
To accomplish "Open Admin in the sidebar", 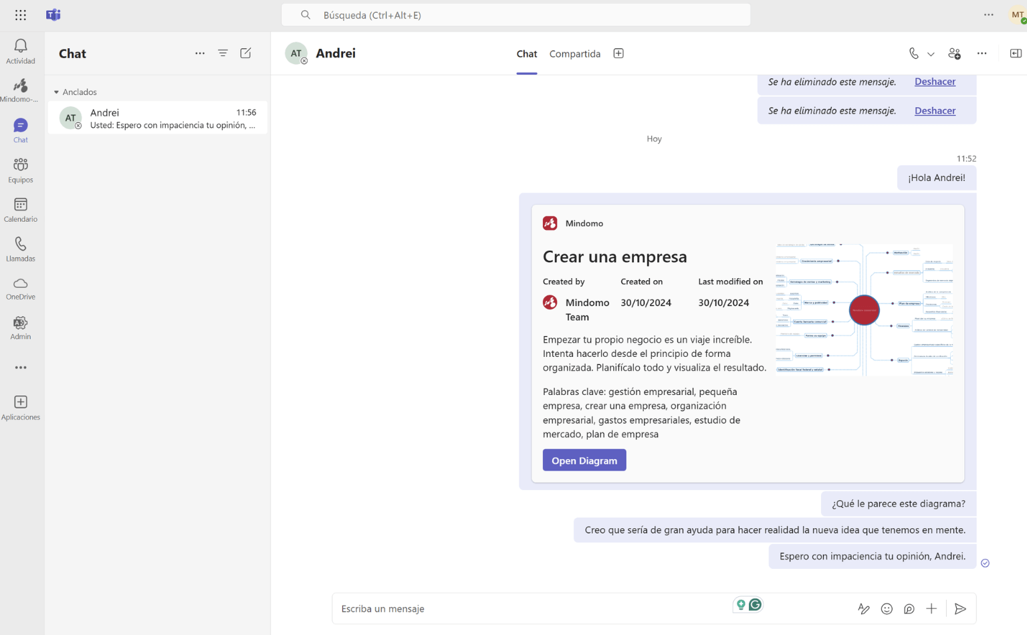I will tap(21, 328).
